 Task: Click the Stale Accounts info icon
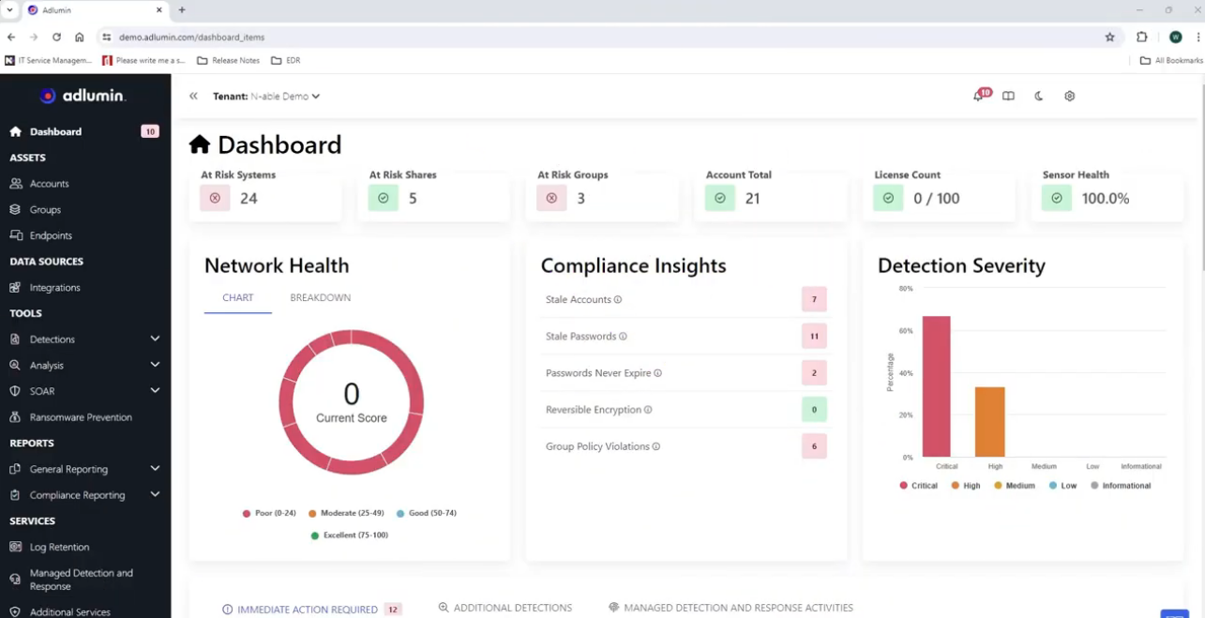tap(618, 300)
